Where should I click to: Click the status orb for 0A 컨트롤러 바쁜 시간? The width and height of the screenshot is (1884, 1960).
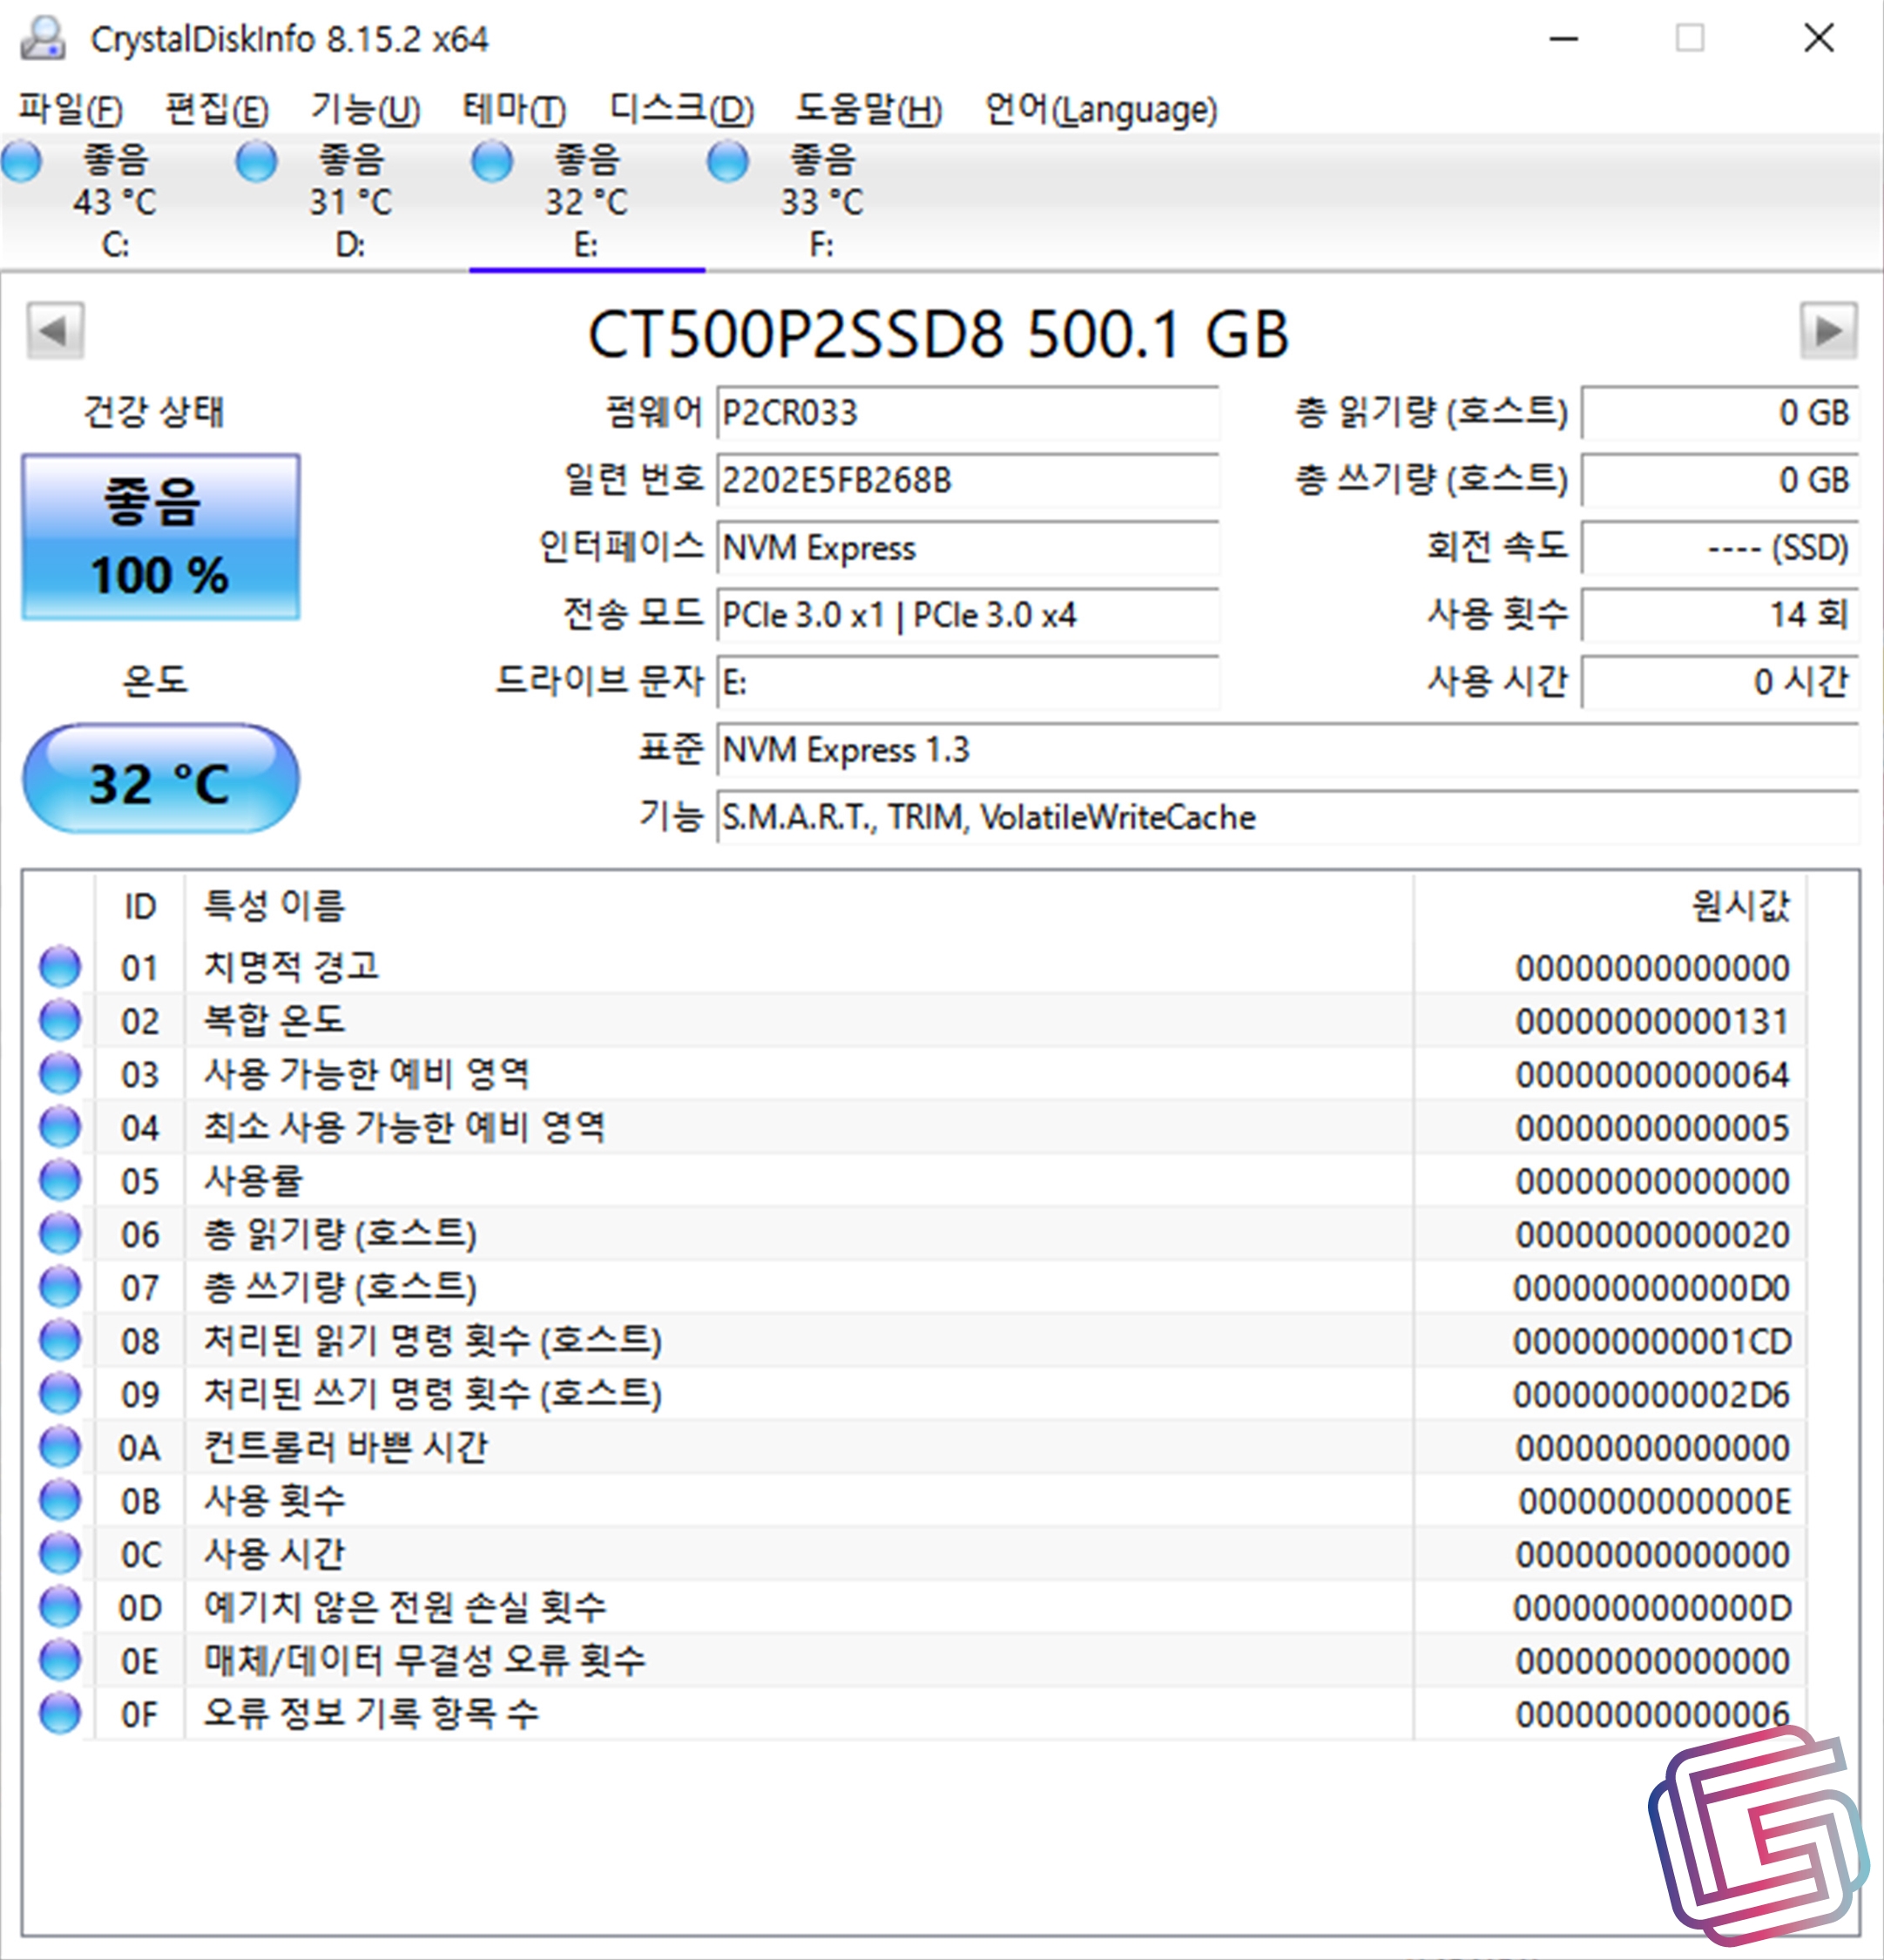coord(60,1446)
